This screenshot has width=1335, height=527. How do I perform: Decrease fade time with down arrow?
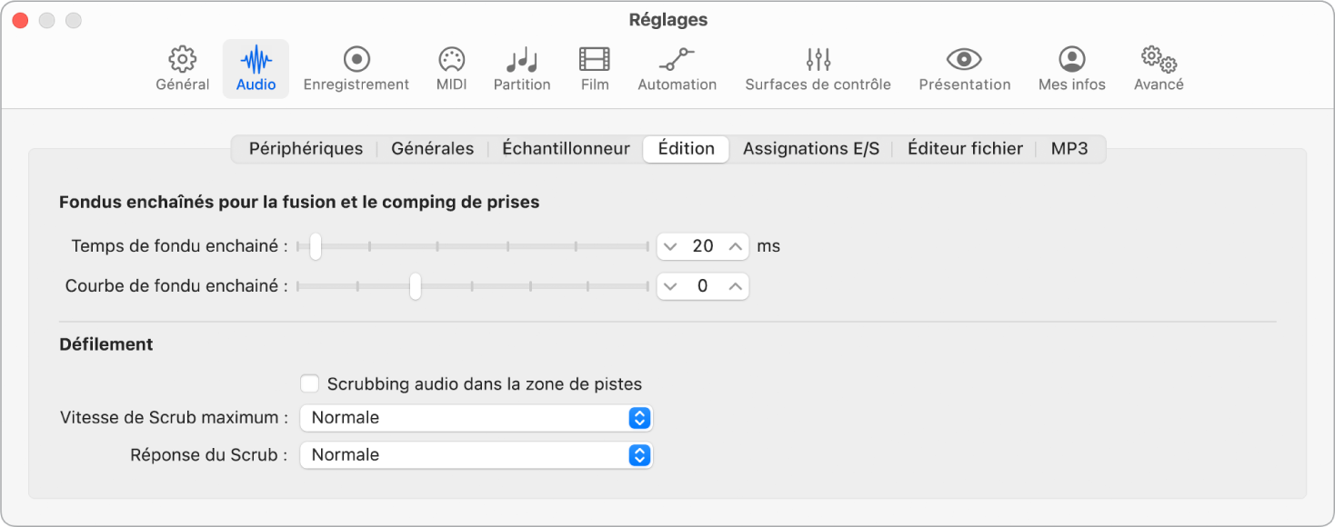670,246
